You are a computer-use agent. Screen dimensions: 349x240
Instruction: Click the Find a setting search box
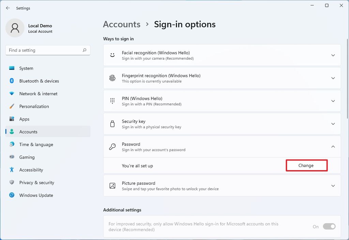(x=48, y=50)
